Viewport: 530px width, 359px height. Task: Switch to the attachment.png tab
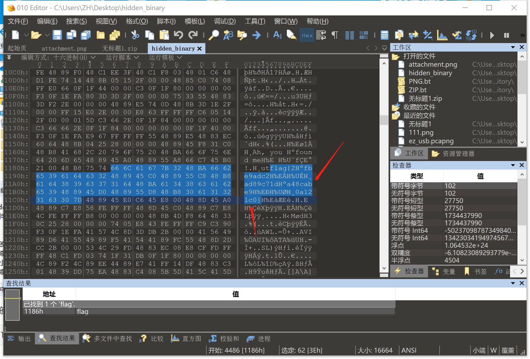(64, 48)
